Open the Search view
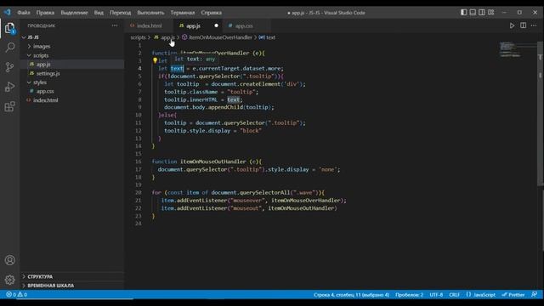This screenshot has width=544, height=306. (x=9, y=48)
